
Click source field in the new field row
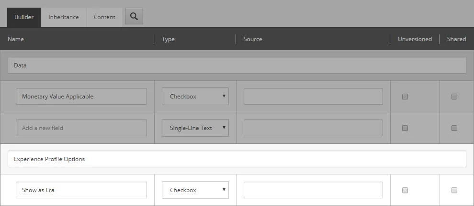coord(313,128)
